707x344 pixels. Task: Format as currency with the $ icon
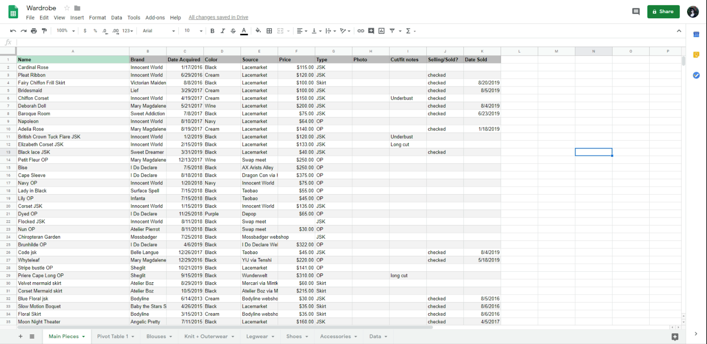point(85,31)
